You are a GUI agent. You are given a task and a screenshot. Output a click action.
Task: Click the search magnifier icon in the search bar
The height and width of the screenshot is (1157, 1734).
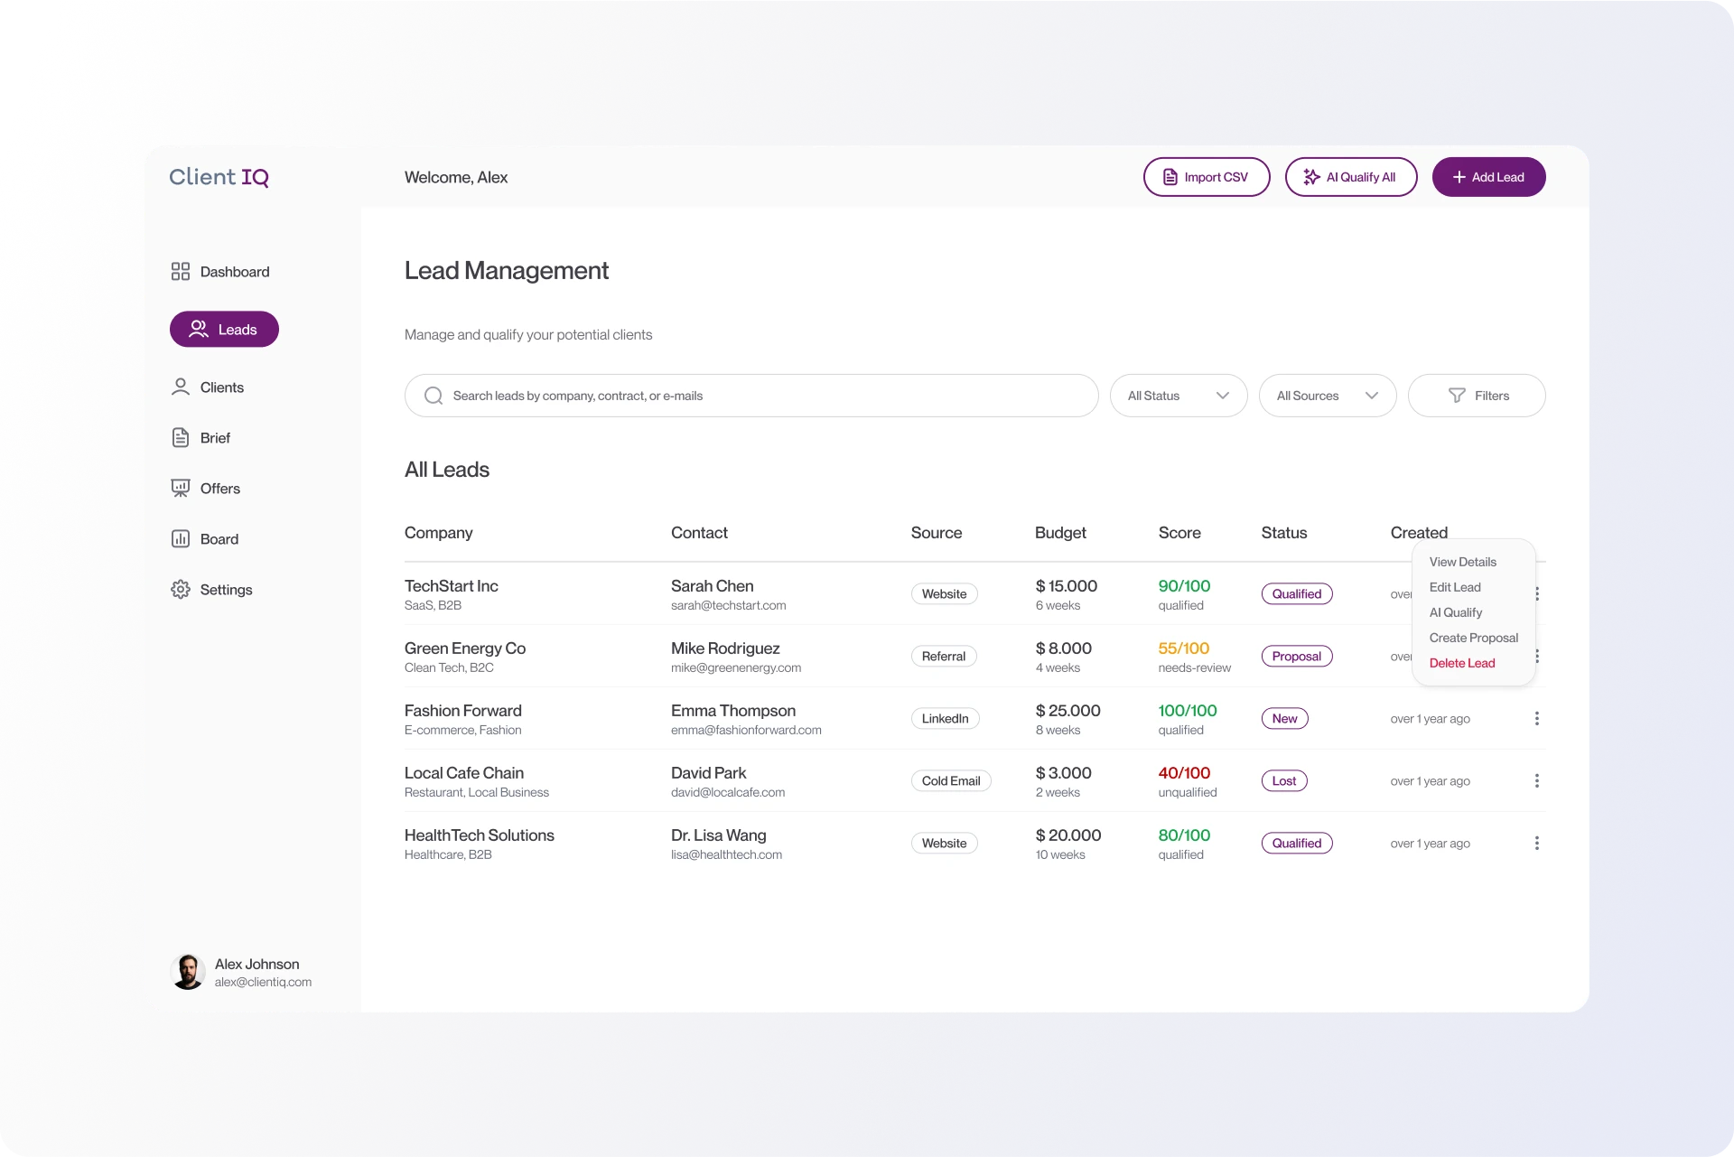(433, 396)
